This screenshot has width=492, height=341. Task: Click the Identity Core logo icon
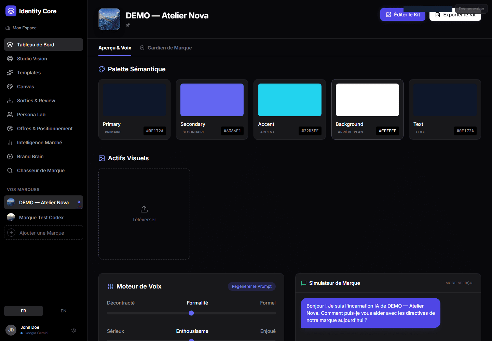[x=11, y=11]
